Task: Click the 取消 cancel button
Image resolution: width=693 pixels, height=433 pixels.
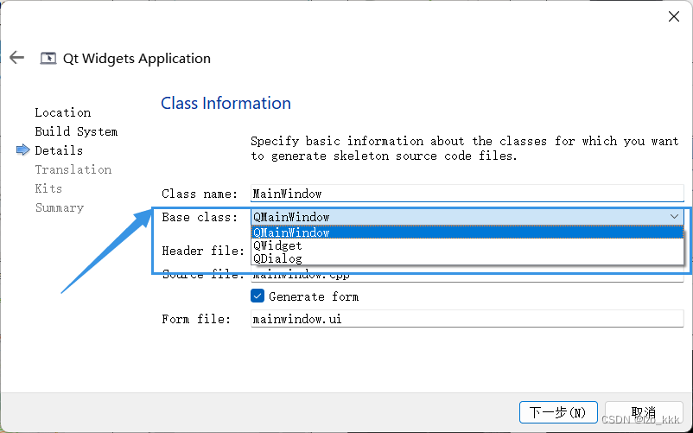Action: (x=644, y=412)
